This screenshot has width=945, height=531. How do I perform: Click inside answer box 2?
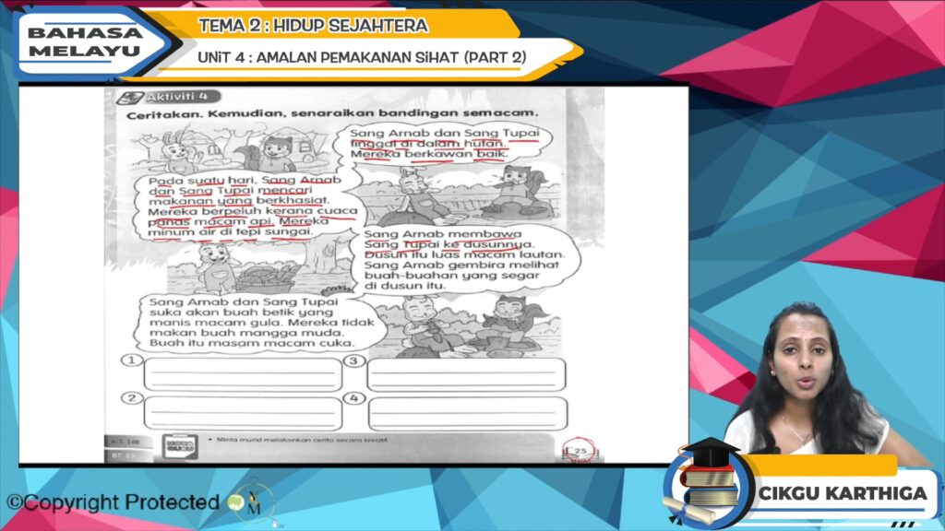click(242, 413)
